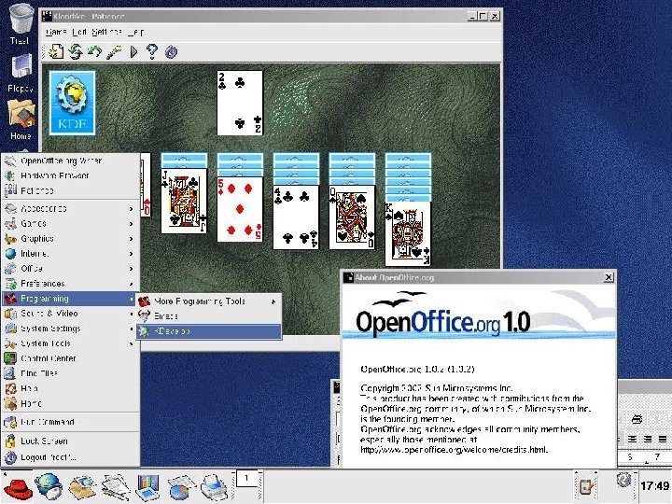Expand the Preferences submenu

pyautogui.click(x=71, y=284)
